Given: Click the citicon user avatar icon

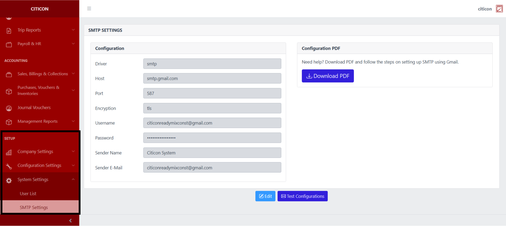Looking at the screenshot, I should (499, 9).
